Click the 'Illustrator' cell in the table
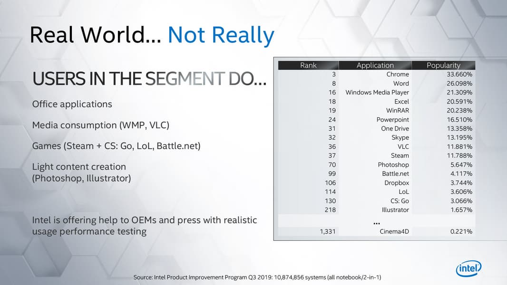 coord(395,210)
